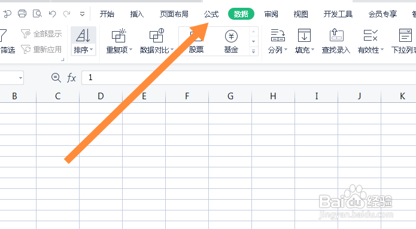Click the zoom magnifier icon by formula bar
This screenshot has width=416, height=229.
(56, 78)
